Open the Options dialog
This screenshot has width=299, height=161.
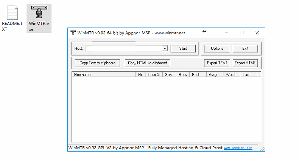(217, 49)
